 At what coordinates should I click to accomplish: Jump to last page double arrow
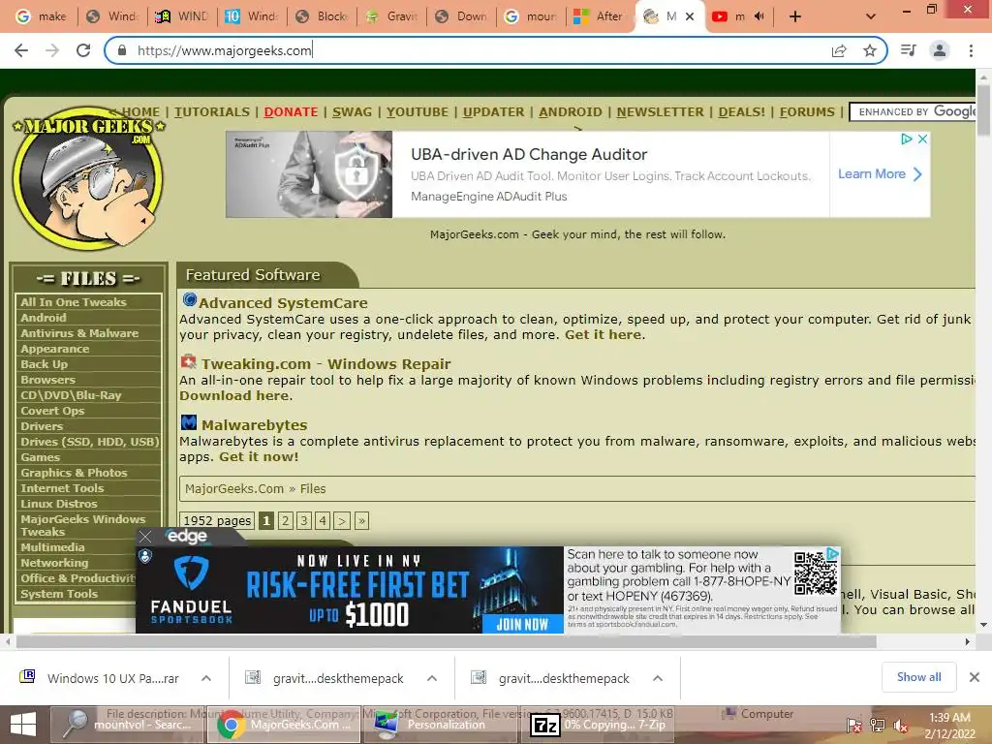(362, 520)
